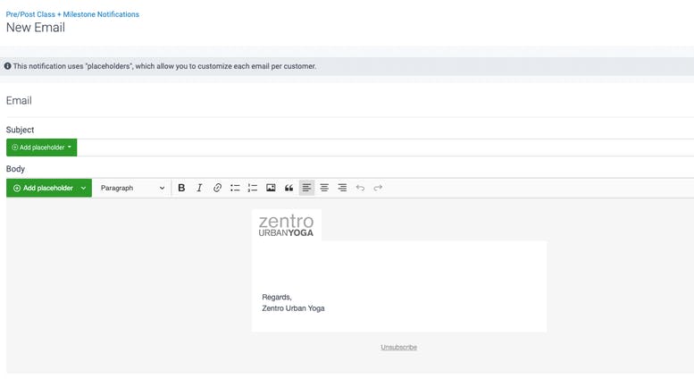Center align the text
The image size is (694, 379).
pyautogui.click(x=324, y=188)
